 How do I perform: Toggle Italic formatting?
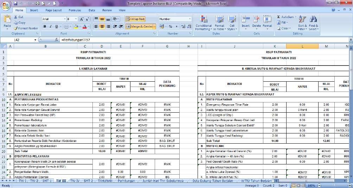click(50, 27)
